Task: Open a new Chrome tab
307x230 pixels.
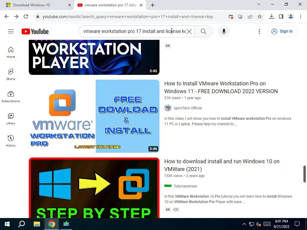Action: pos(153,5)
